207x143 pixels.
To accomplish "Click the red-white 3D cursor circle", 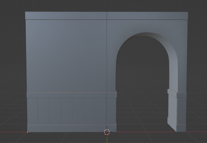I will 107,132.
